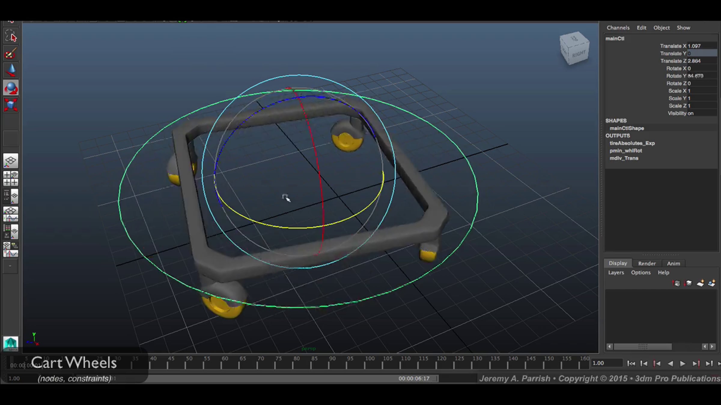Image resolution: width=721 pixels, height=405 pixels.
Task: Switch to the Anim layer tab
Action: tap(673, 263)
